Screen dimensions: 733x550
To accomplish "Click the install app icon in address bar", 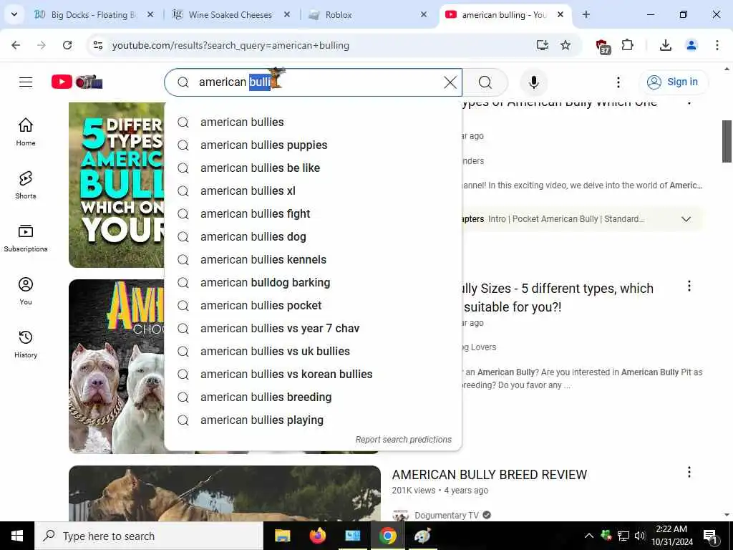I will pyautogui.click(x=543, y=45).
